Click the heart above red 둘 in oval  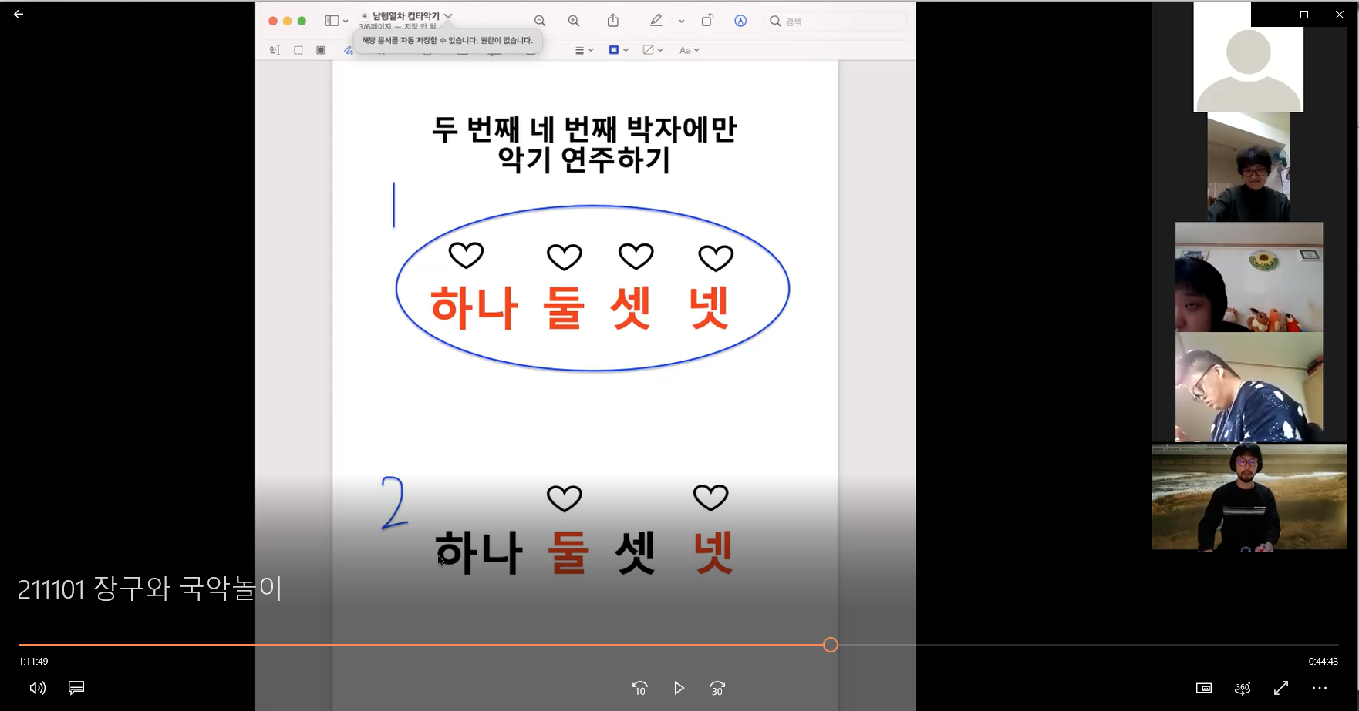point(564,257)
